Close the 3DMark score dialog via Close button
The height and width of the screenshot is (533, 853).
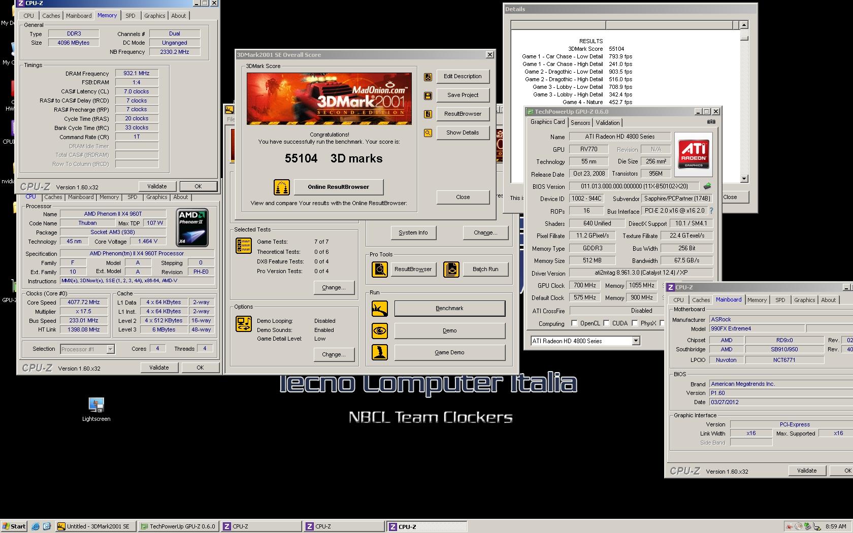click(463, 197)
